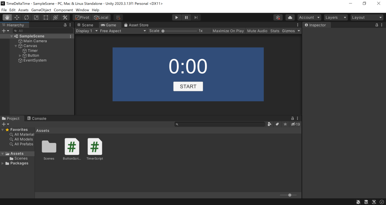Toggle Stats overlay

coord(275,31)
